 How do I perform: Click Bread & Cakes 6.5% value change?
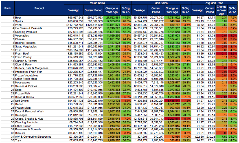point(126,97)
